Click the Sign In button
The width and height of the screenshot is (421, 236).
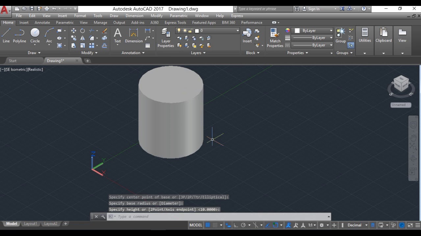pos(313,9)
